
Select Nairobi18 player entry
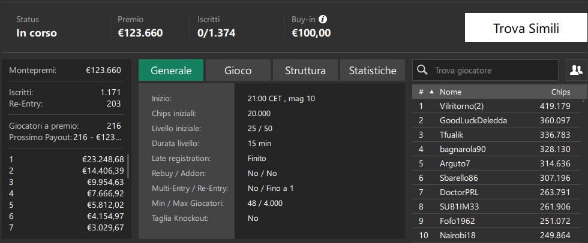(497, 236)
